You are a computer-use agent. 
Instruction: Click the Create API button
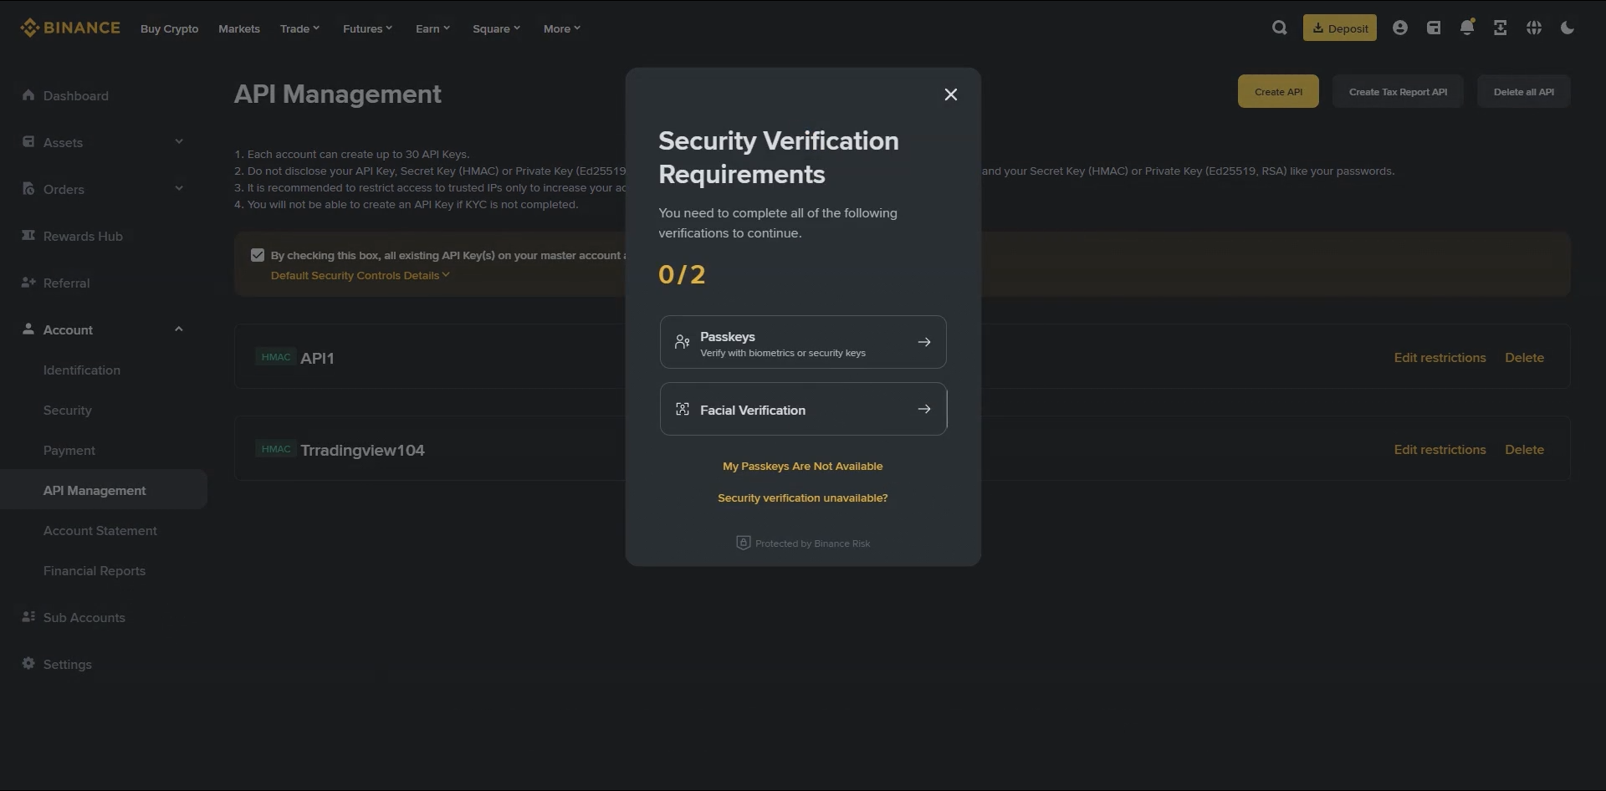[x=1278, y=91]
